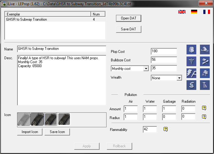Switch language to English via UK flag

tap(182, 12)
